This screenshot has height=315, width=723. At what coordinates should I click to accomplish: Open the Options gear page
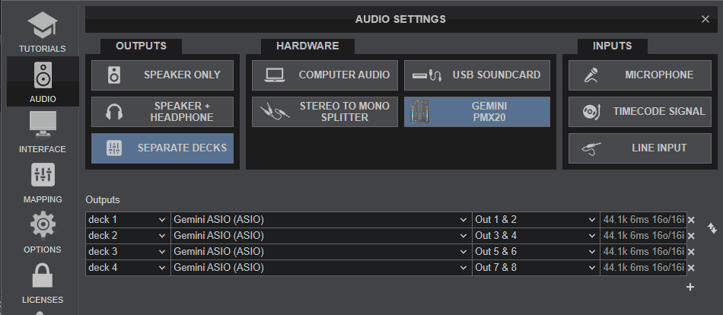coord(43,231)
